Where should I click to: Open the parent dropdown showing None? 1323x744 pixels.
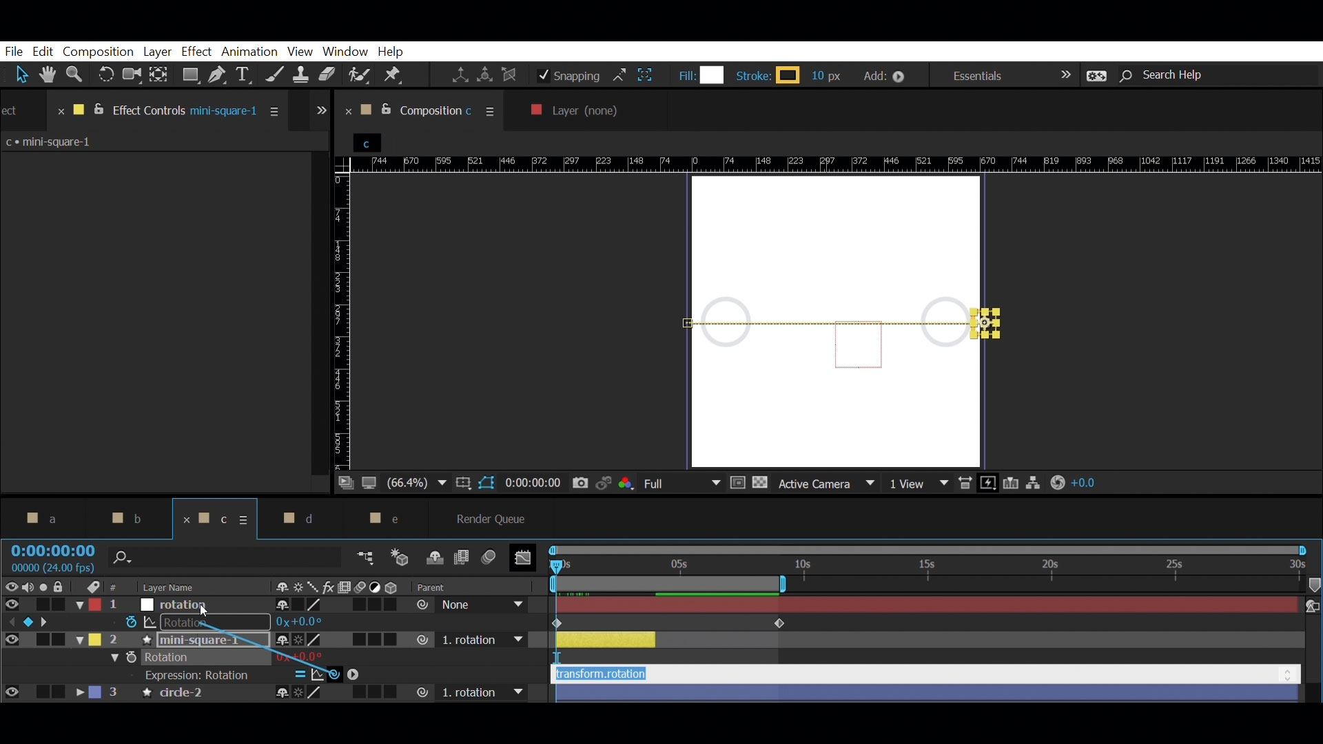(483, 606)
